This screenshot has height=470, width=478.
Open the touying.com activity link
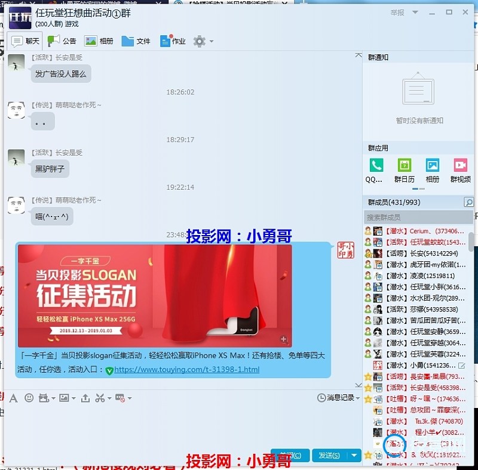[x=186, y=370]
